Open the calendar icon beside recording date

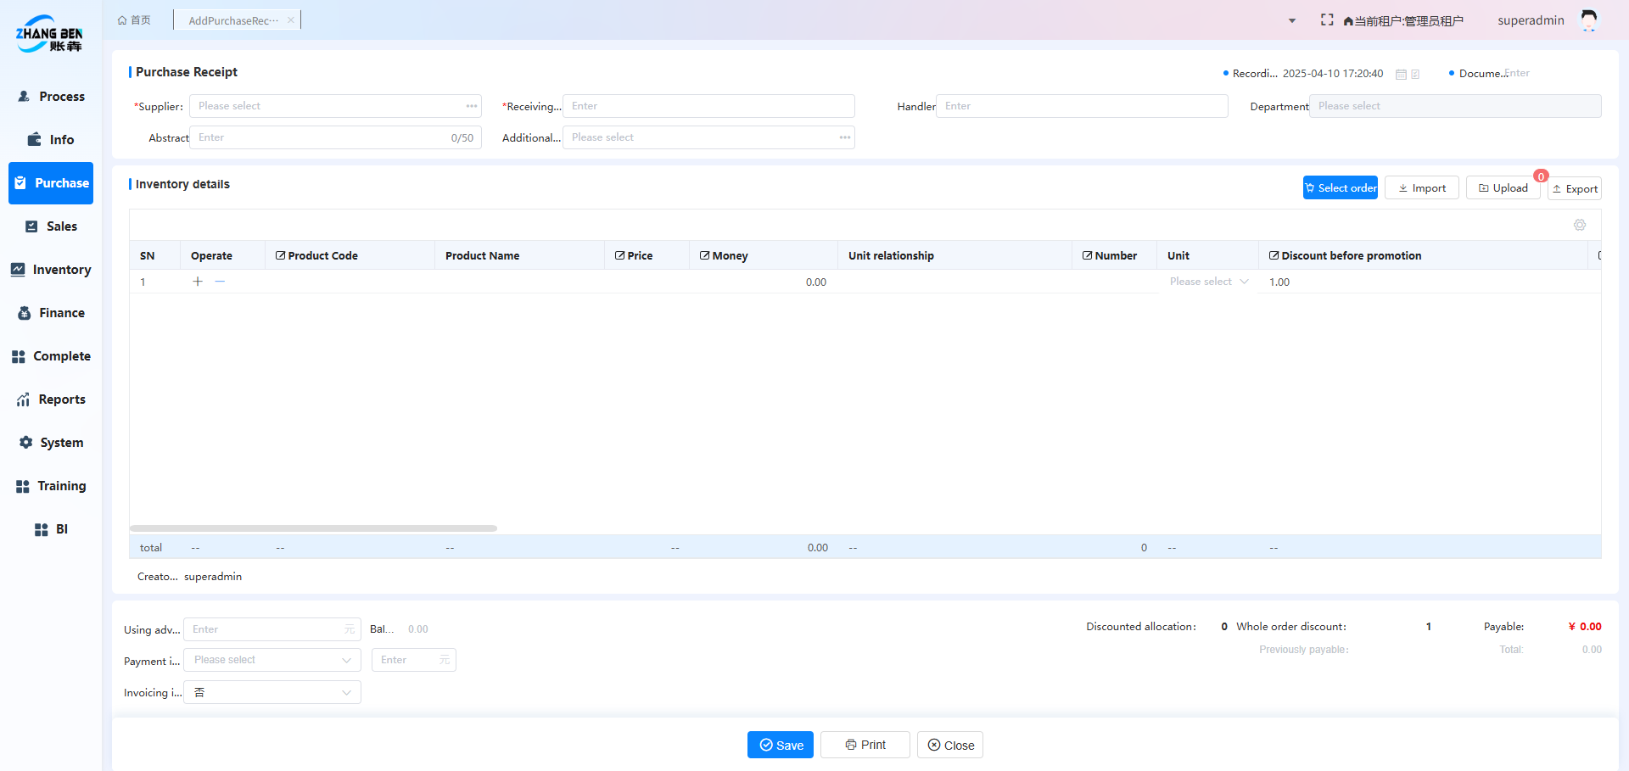point(1401,75)
